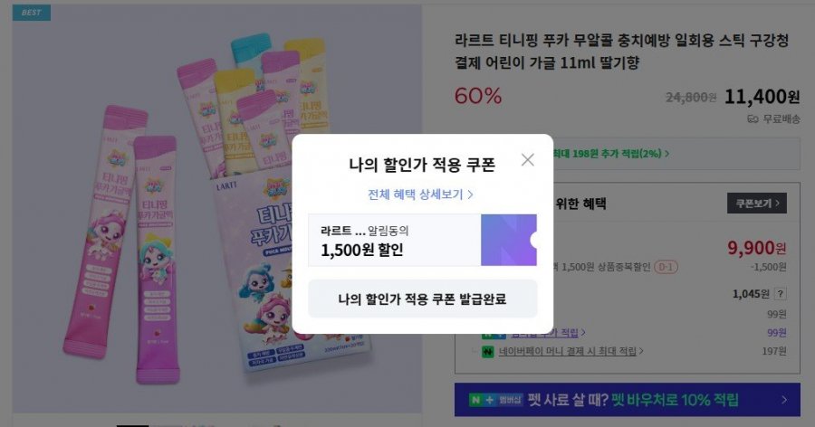815x427 pixels.
Task: Click the N+ 멤버십 badge icon on banner
Action: pos(496,400)
